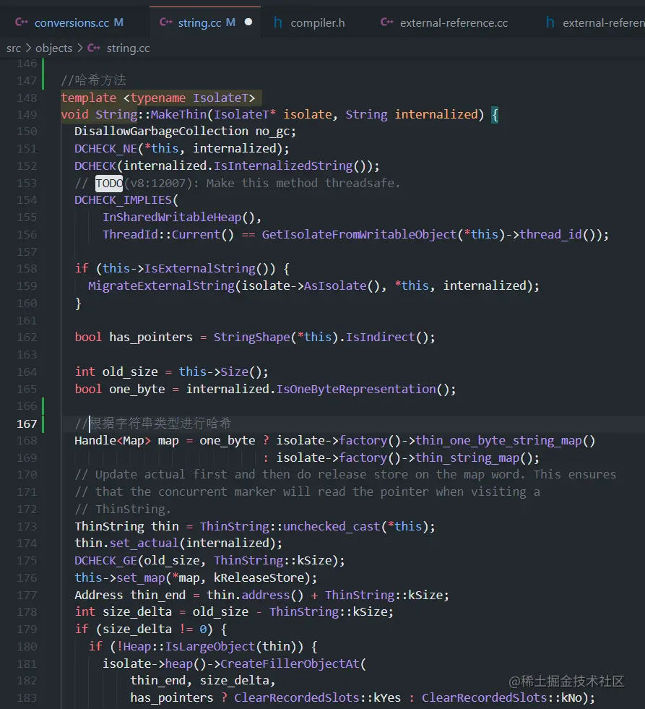Click the '//哈希方法' comment on line 147
645x709 pixels.
pos(94,80)
